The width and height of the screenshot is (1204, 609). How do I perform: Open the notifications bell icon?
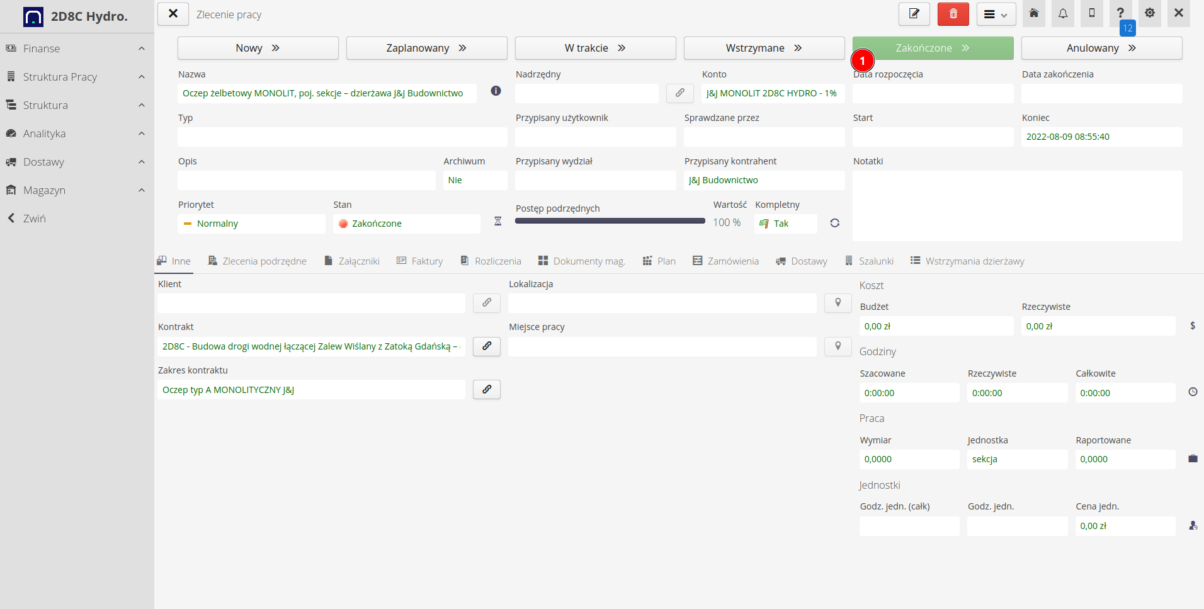point(1063,13)
